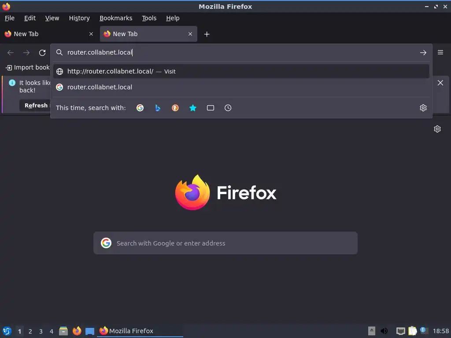Go back with the back arrow
Screen dimensions: 451x338
tap(11, 53)
